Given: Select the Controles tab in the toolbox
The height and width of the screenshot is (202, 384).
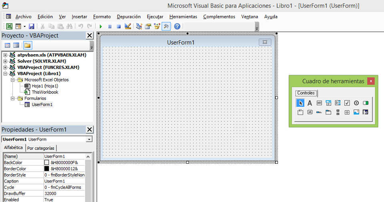Looking at the screenshot, I should click(x=306, y=93).
